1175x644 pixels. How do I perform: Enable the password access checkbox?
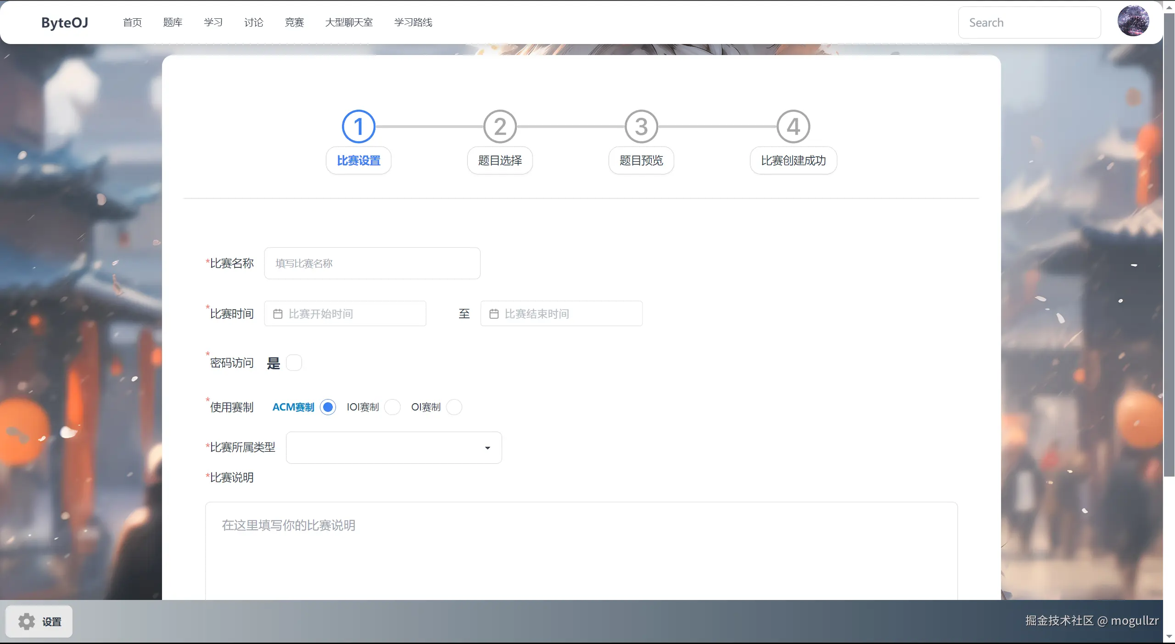[294, 363]
